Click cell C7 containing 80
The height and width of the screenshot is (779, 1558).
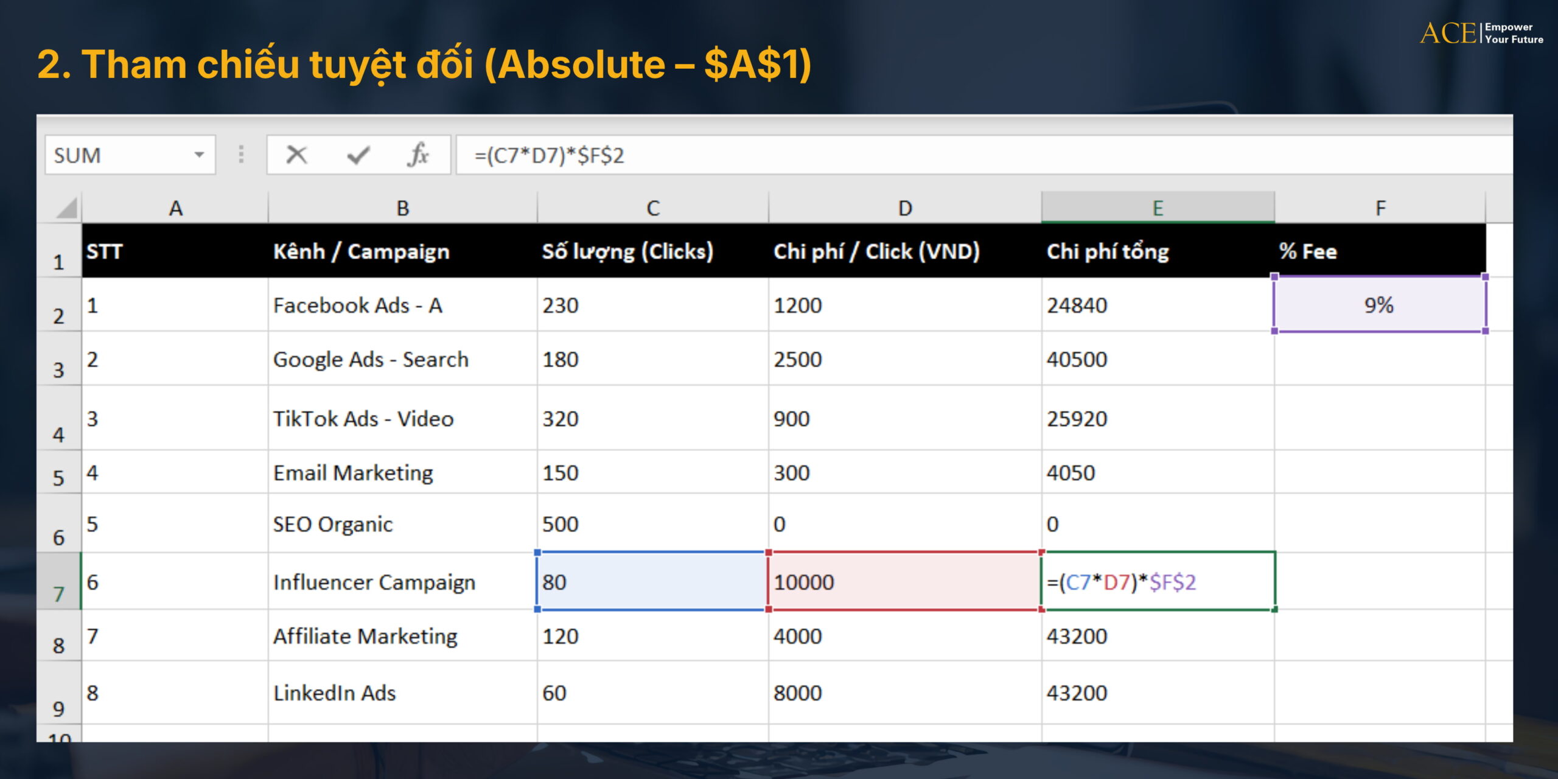coord(652,582)
